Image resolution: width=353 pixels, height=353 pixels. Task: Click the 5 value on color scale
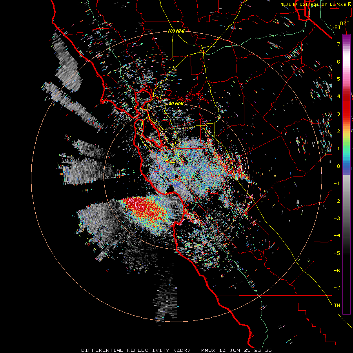pyautogui.click(x=338, y=79)
